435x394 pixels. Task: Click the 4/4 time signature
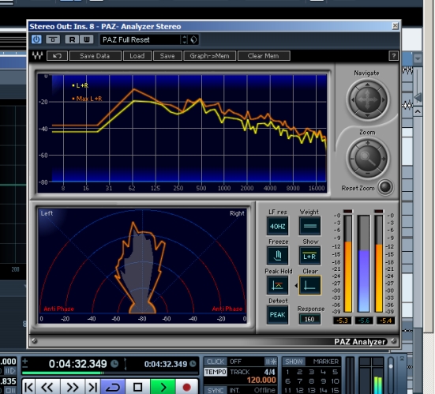pos(269,372)
